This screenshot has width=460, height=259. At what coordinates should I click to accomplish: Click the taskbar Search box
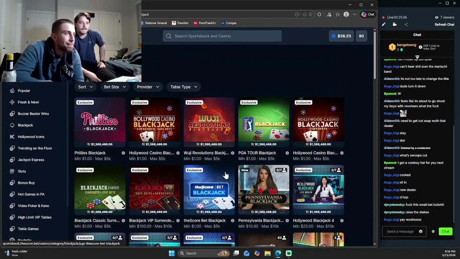pos(204,253)
